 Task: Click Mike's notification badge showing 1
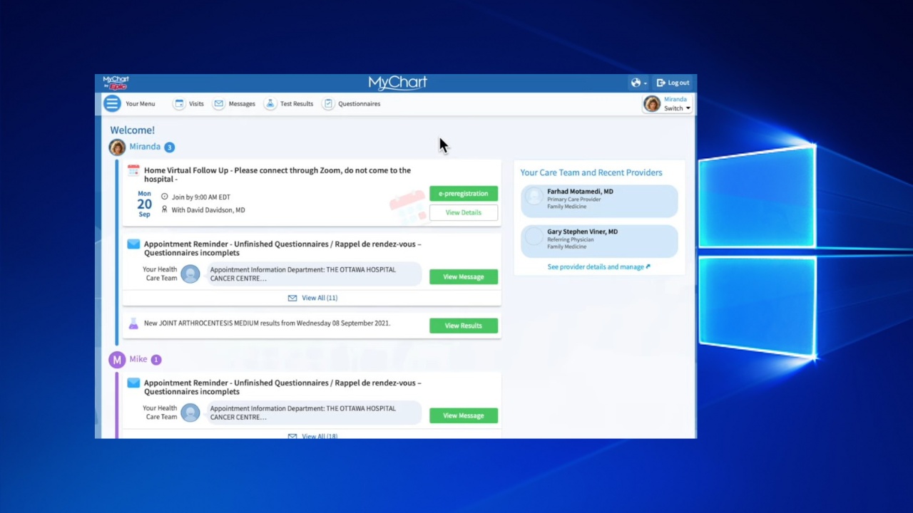pos(156,360)
